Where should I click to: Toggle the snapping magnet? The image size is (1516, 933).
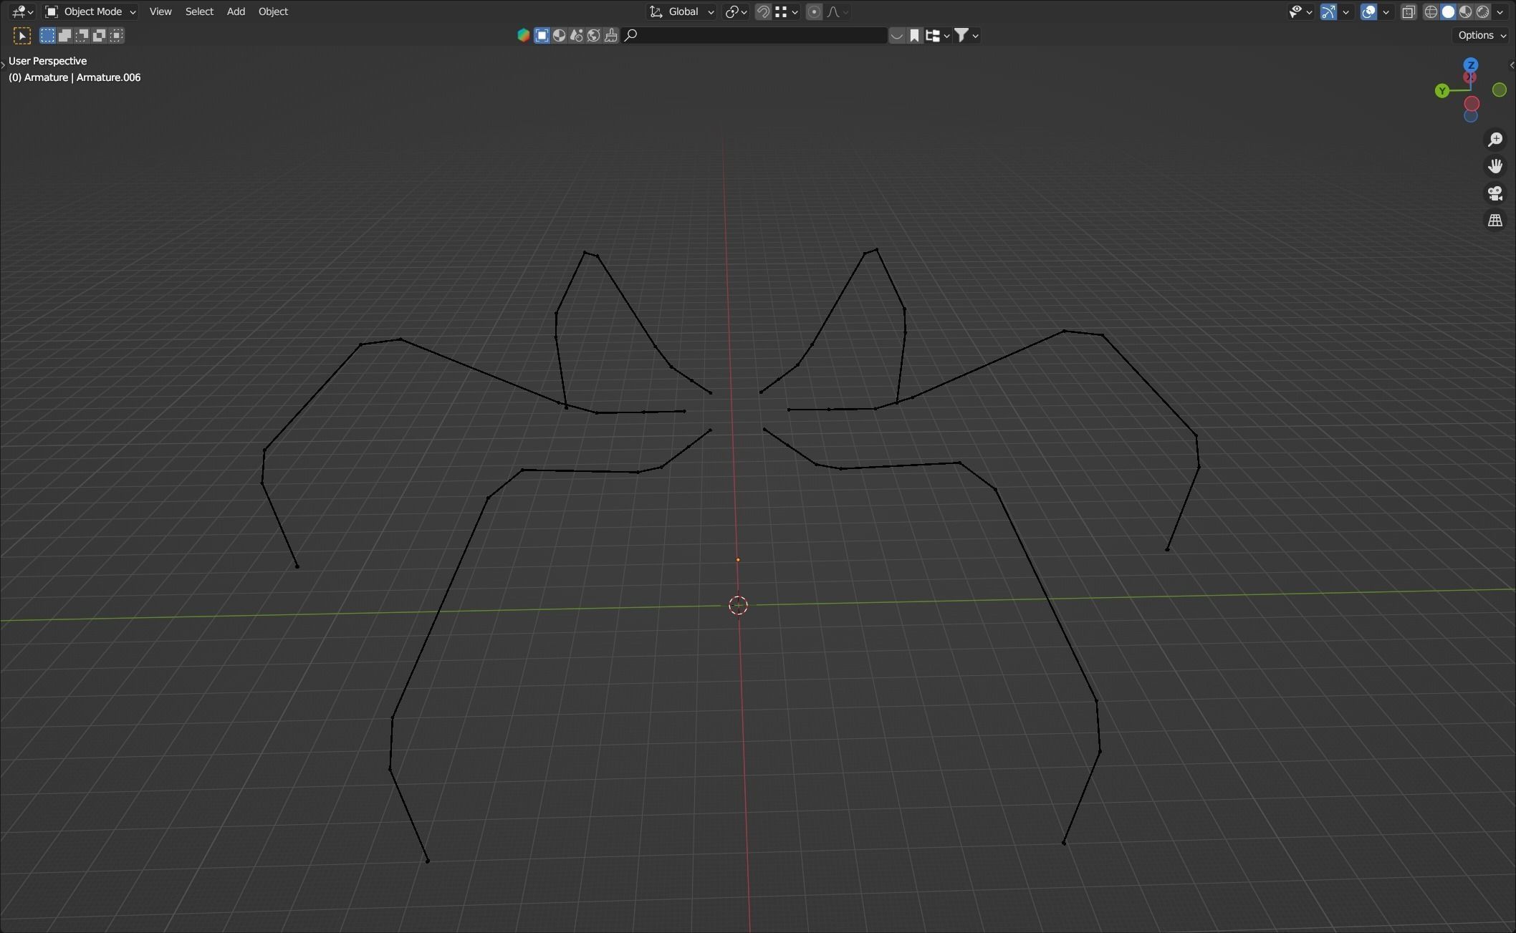tap(763, 11)
